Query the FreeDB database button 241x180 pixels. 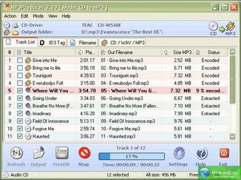click(62, 153)
